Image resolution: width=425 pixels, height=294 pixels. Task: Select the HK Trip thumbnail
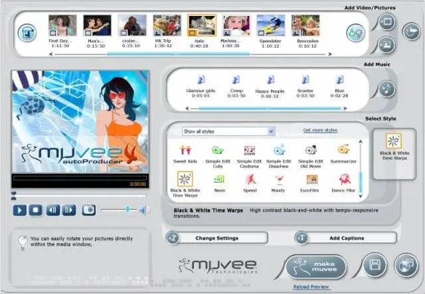167,31
